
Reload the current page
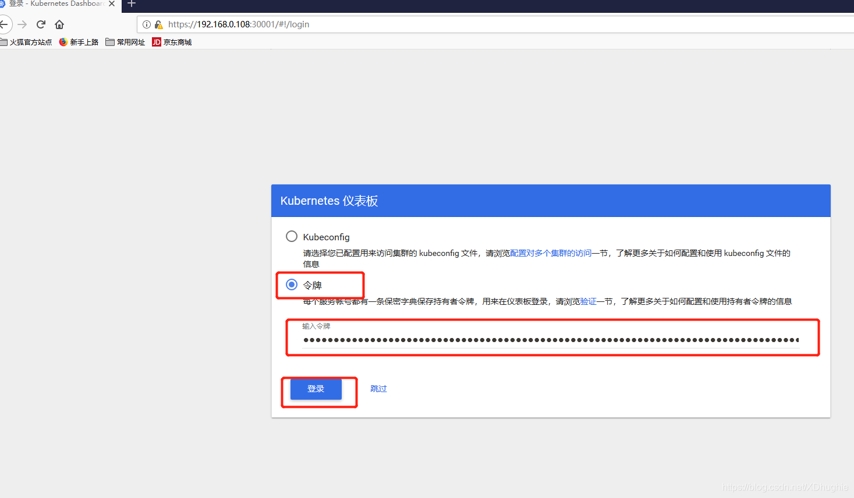coord(40,24)
